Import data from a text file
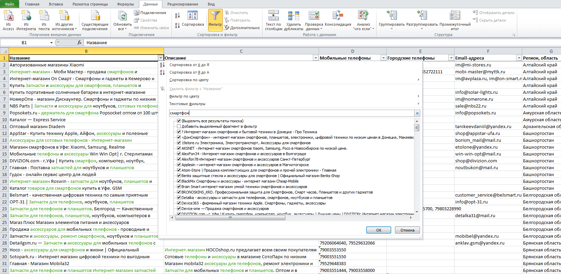This screenshot has width=561, height=274. click(x=44, y=21)
